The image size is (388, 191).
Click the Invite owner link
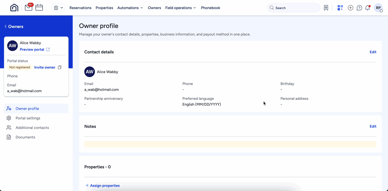coord(45,67)
